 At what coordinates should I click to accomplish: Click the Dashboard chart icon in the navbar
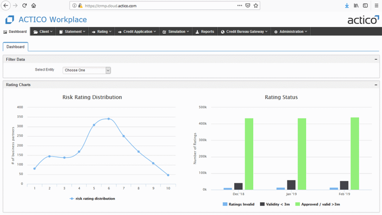pos(5,31)
